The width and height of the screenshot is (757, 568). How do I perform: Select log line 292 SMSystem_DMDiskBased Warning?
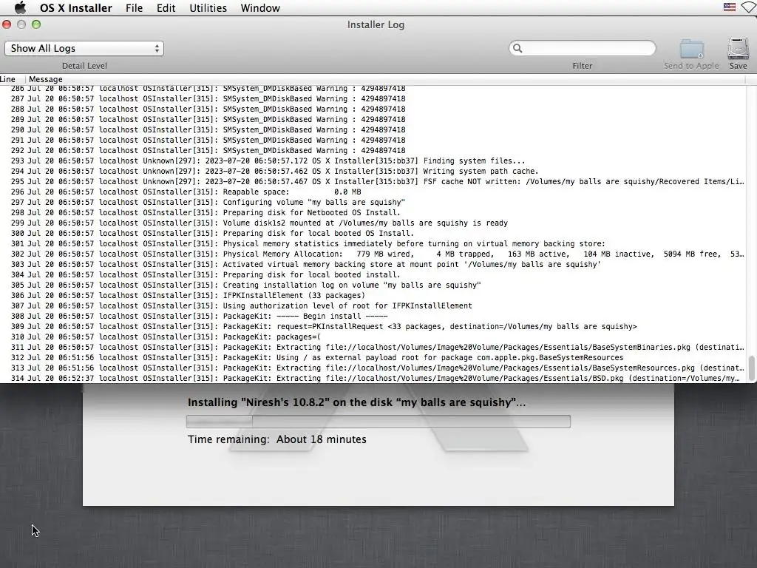(374, 151)
